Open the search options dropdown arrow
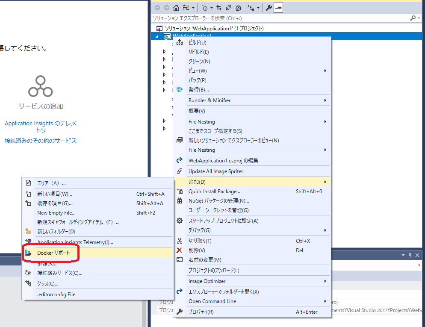This screenshot has height=327, width=425. pyautogui.click(x=419, y=18)
